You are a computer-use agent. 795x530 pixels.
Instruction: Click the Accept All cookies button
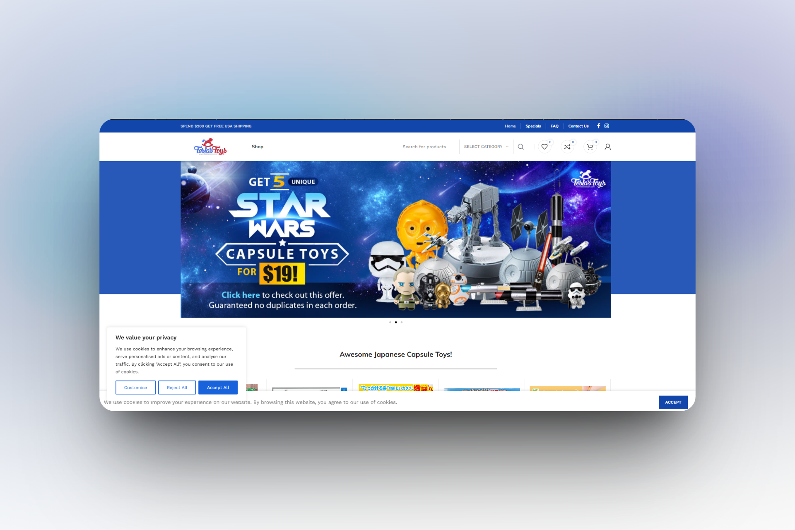point(218,388)
